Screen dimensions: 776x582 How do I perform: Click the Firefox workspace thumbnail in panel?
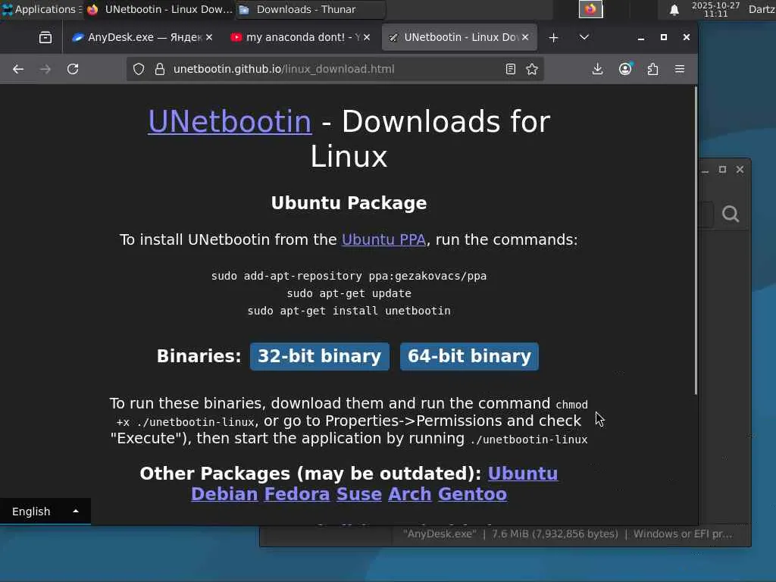coord(590,9)
